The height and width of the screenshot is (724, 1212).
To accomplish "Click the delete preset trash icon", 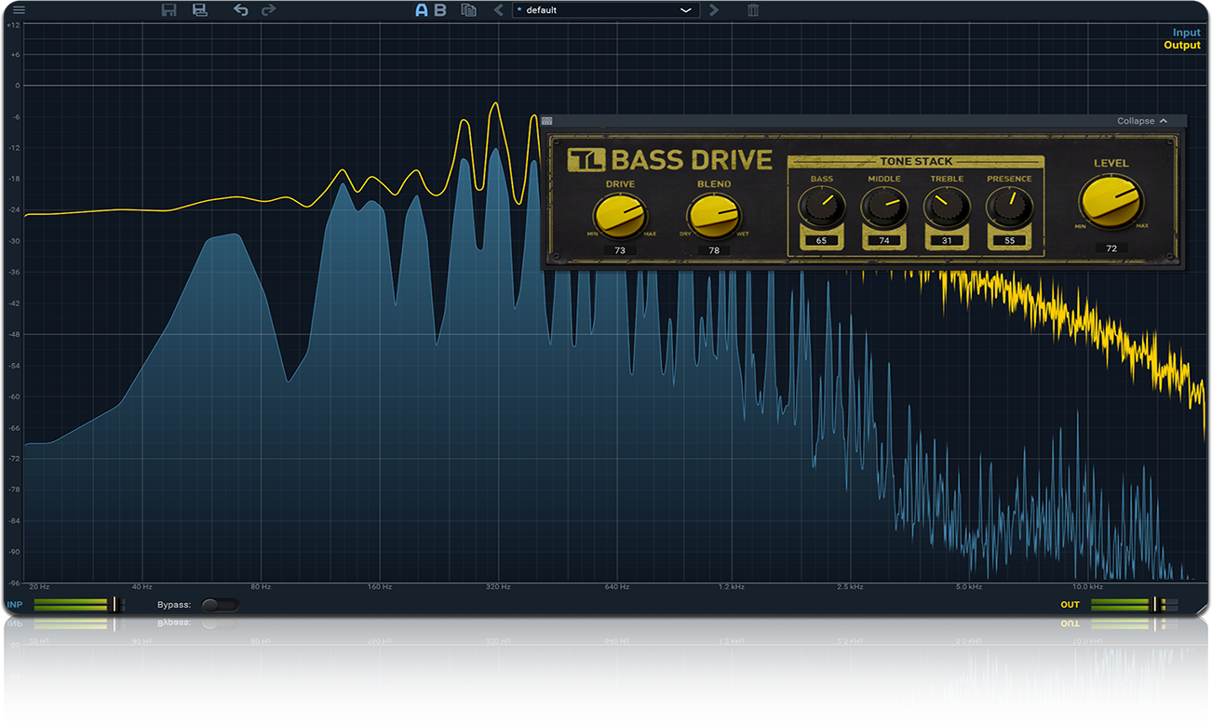I will tap(753, 10).
